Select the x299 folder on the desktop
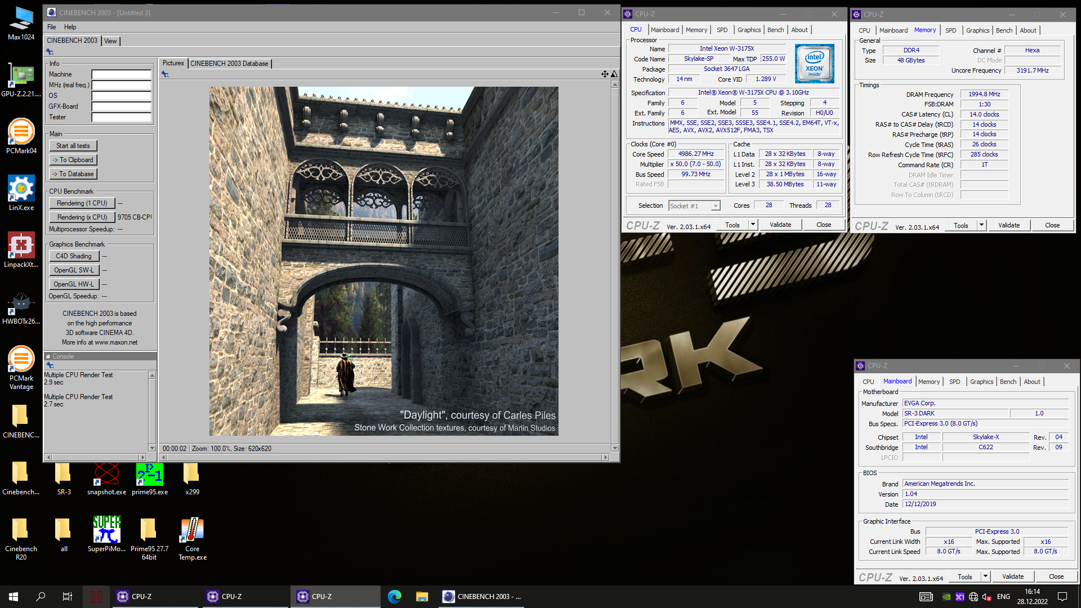 pos(193,479)
